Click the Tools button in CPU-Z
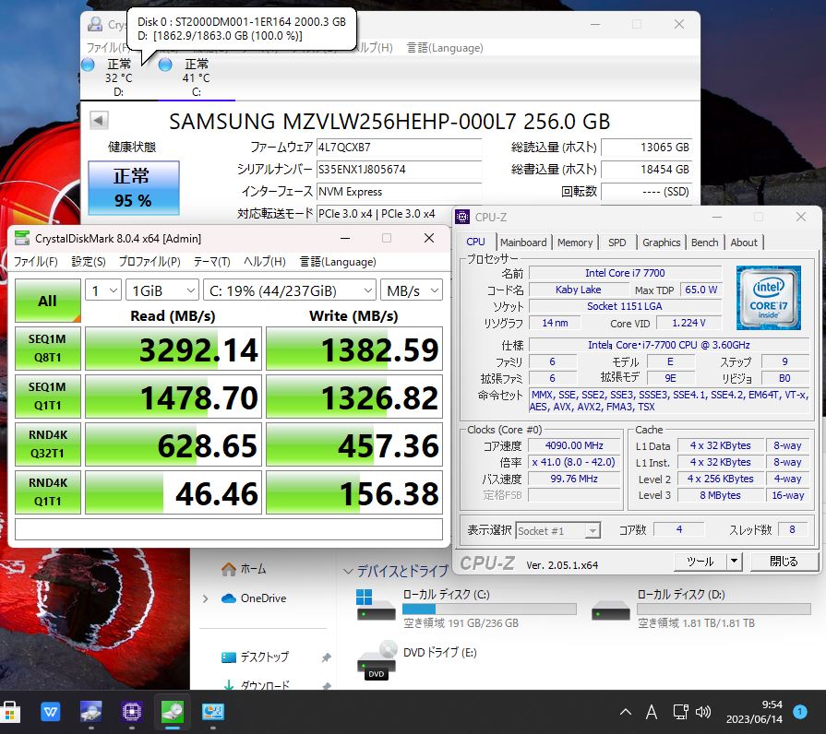The image size is (826, 734). click(x=700, y=562)
